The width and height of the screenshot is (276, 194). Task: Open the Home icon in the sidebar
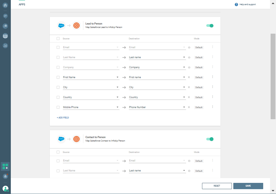[x=5, y=6]
